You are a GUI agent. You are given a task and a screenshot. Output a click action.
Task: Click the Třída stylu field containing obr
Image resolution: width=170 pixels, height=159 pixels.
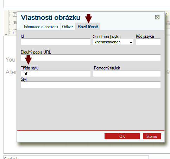coord(56,74)
